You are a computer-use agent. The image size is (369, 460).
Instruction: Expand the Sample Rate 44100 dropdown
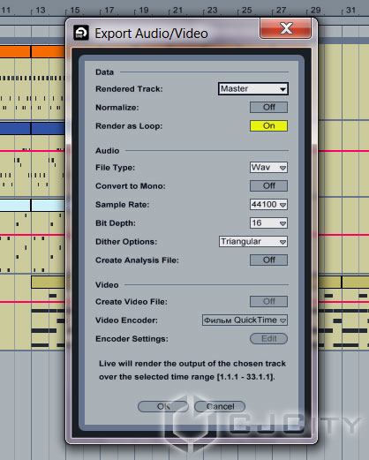[268, 204]
